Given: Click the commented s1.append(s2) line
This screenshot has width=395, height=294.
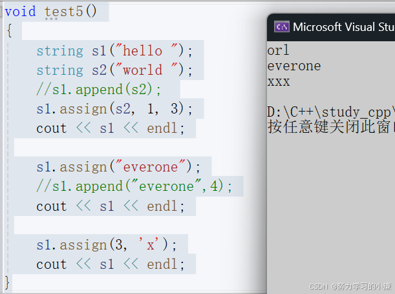Looking at the screenshot, I should (98, 90).
